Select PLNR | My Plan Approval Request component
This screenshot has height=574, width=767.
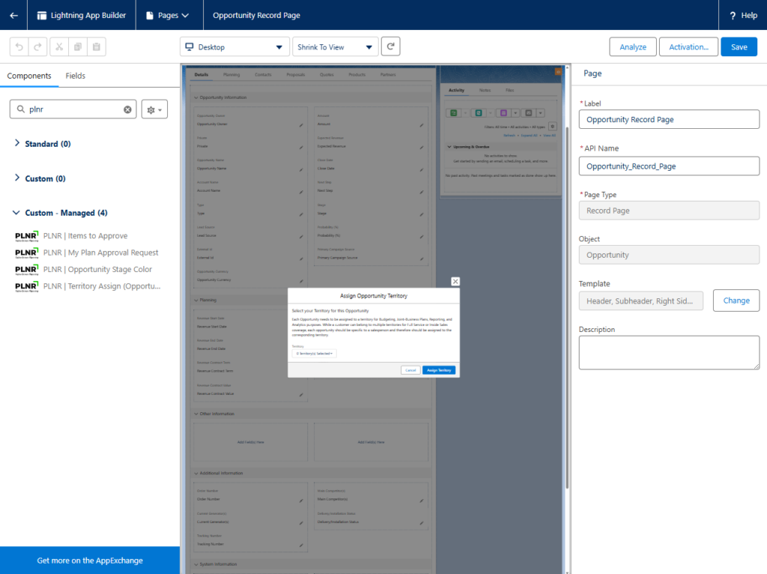click(x=101, y=253)
